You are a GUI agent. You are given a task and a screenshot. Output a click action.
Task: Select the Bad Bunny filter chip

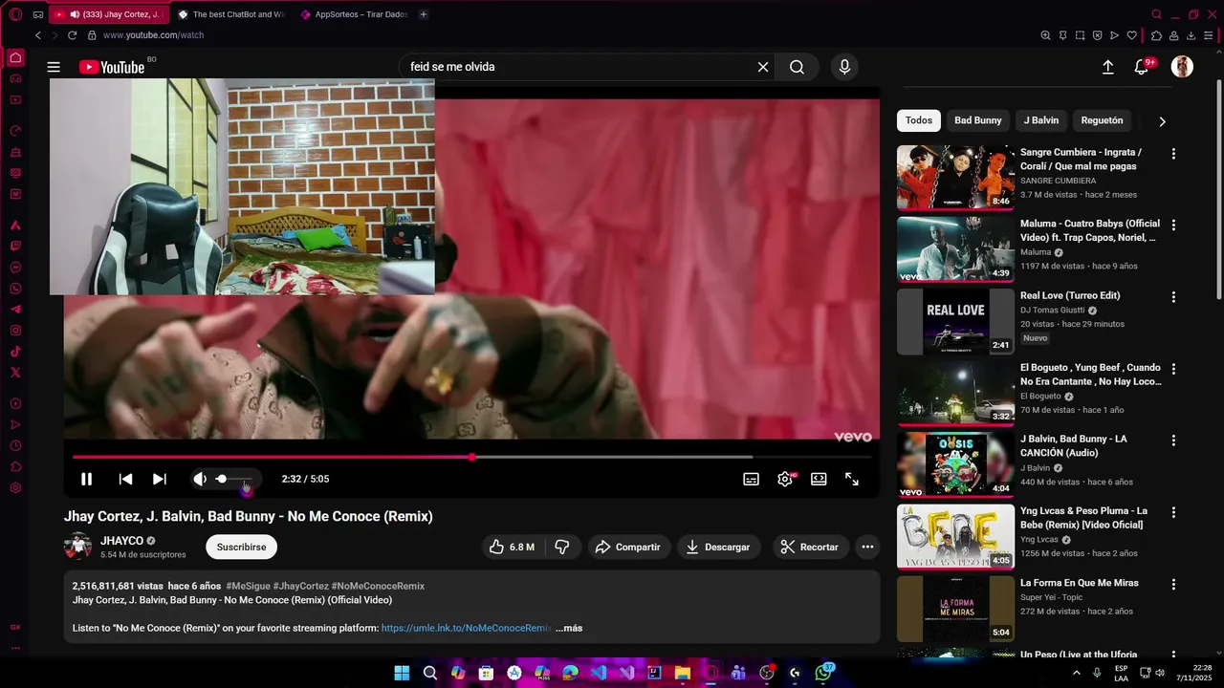click(978, 120)
